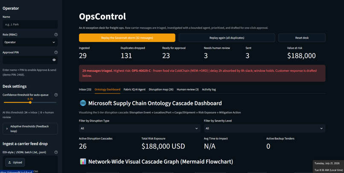Click the Reset desk button
This screenshot has height=173, width=344.
pyautogui.click(x=302, y=38)
